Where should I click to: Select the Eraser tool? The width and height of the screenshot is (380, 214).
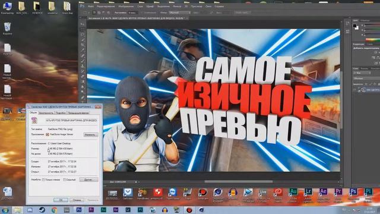(x=83, y=77)
